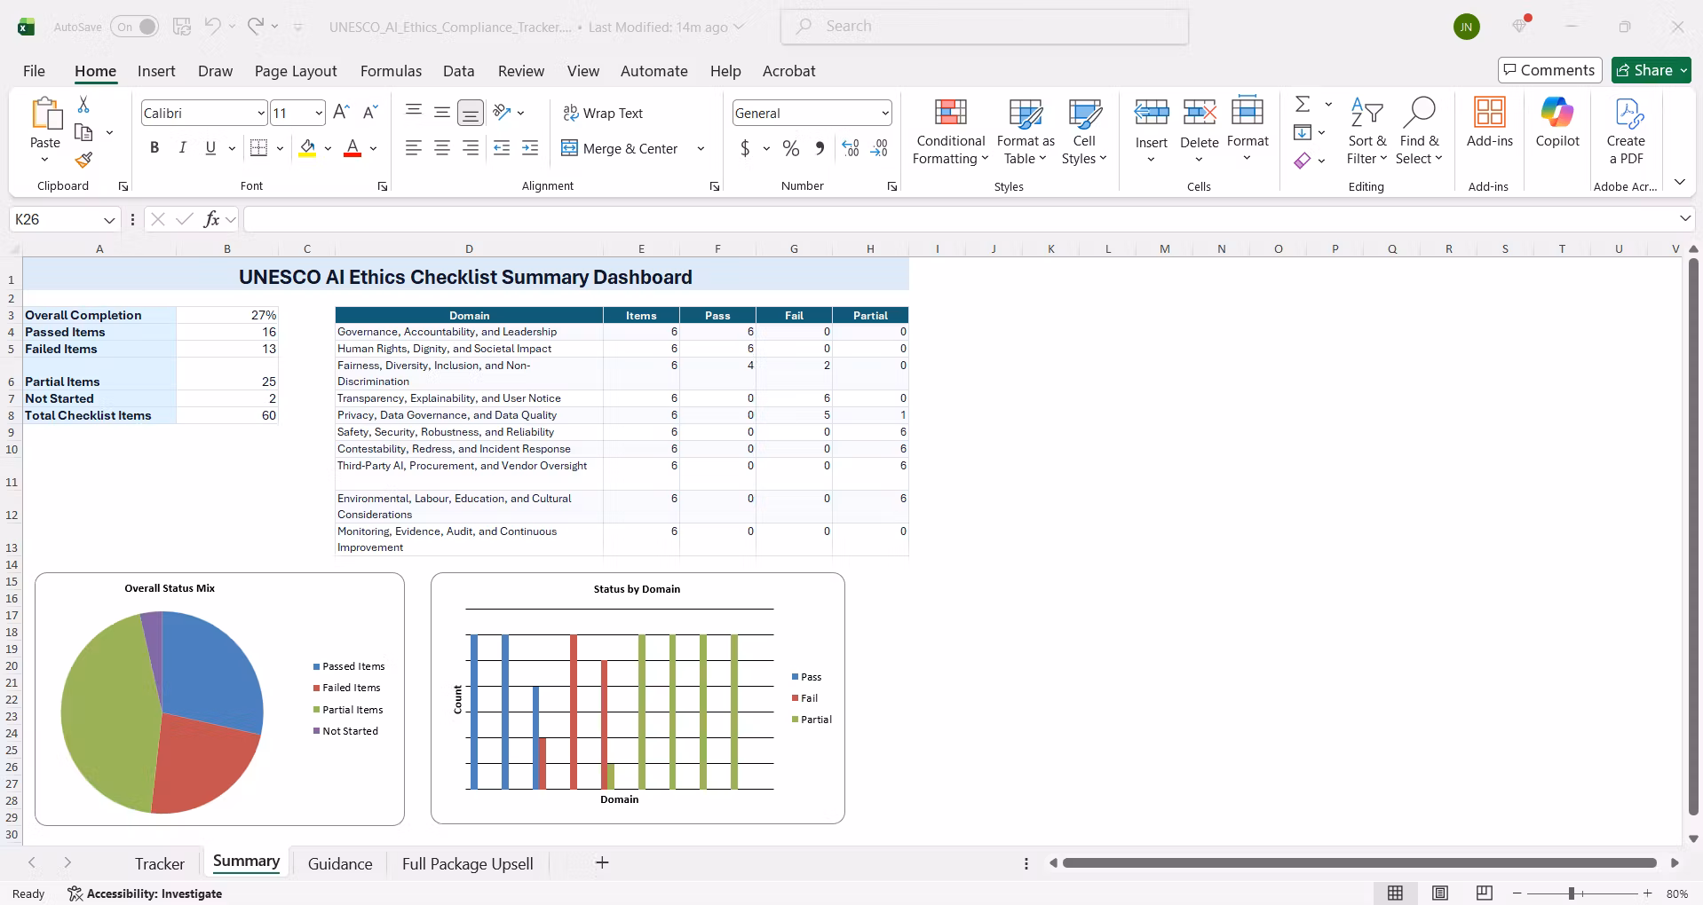Open the Sort & Filter menu
Image resolution: width=1703 pixels, height=905 pixels.
tap(1366, 131)
